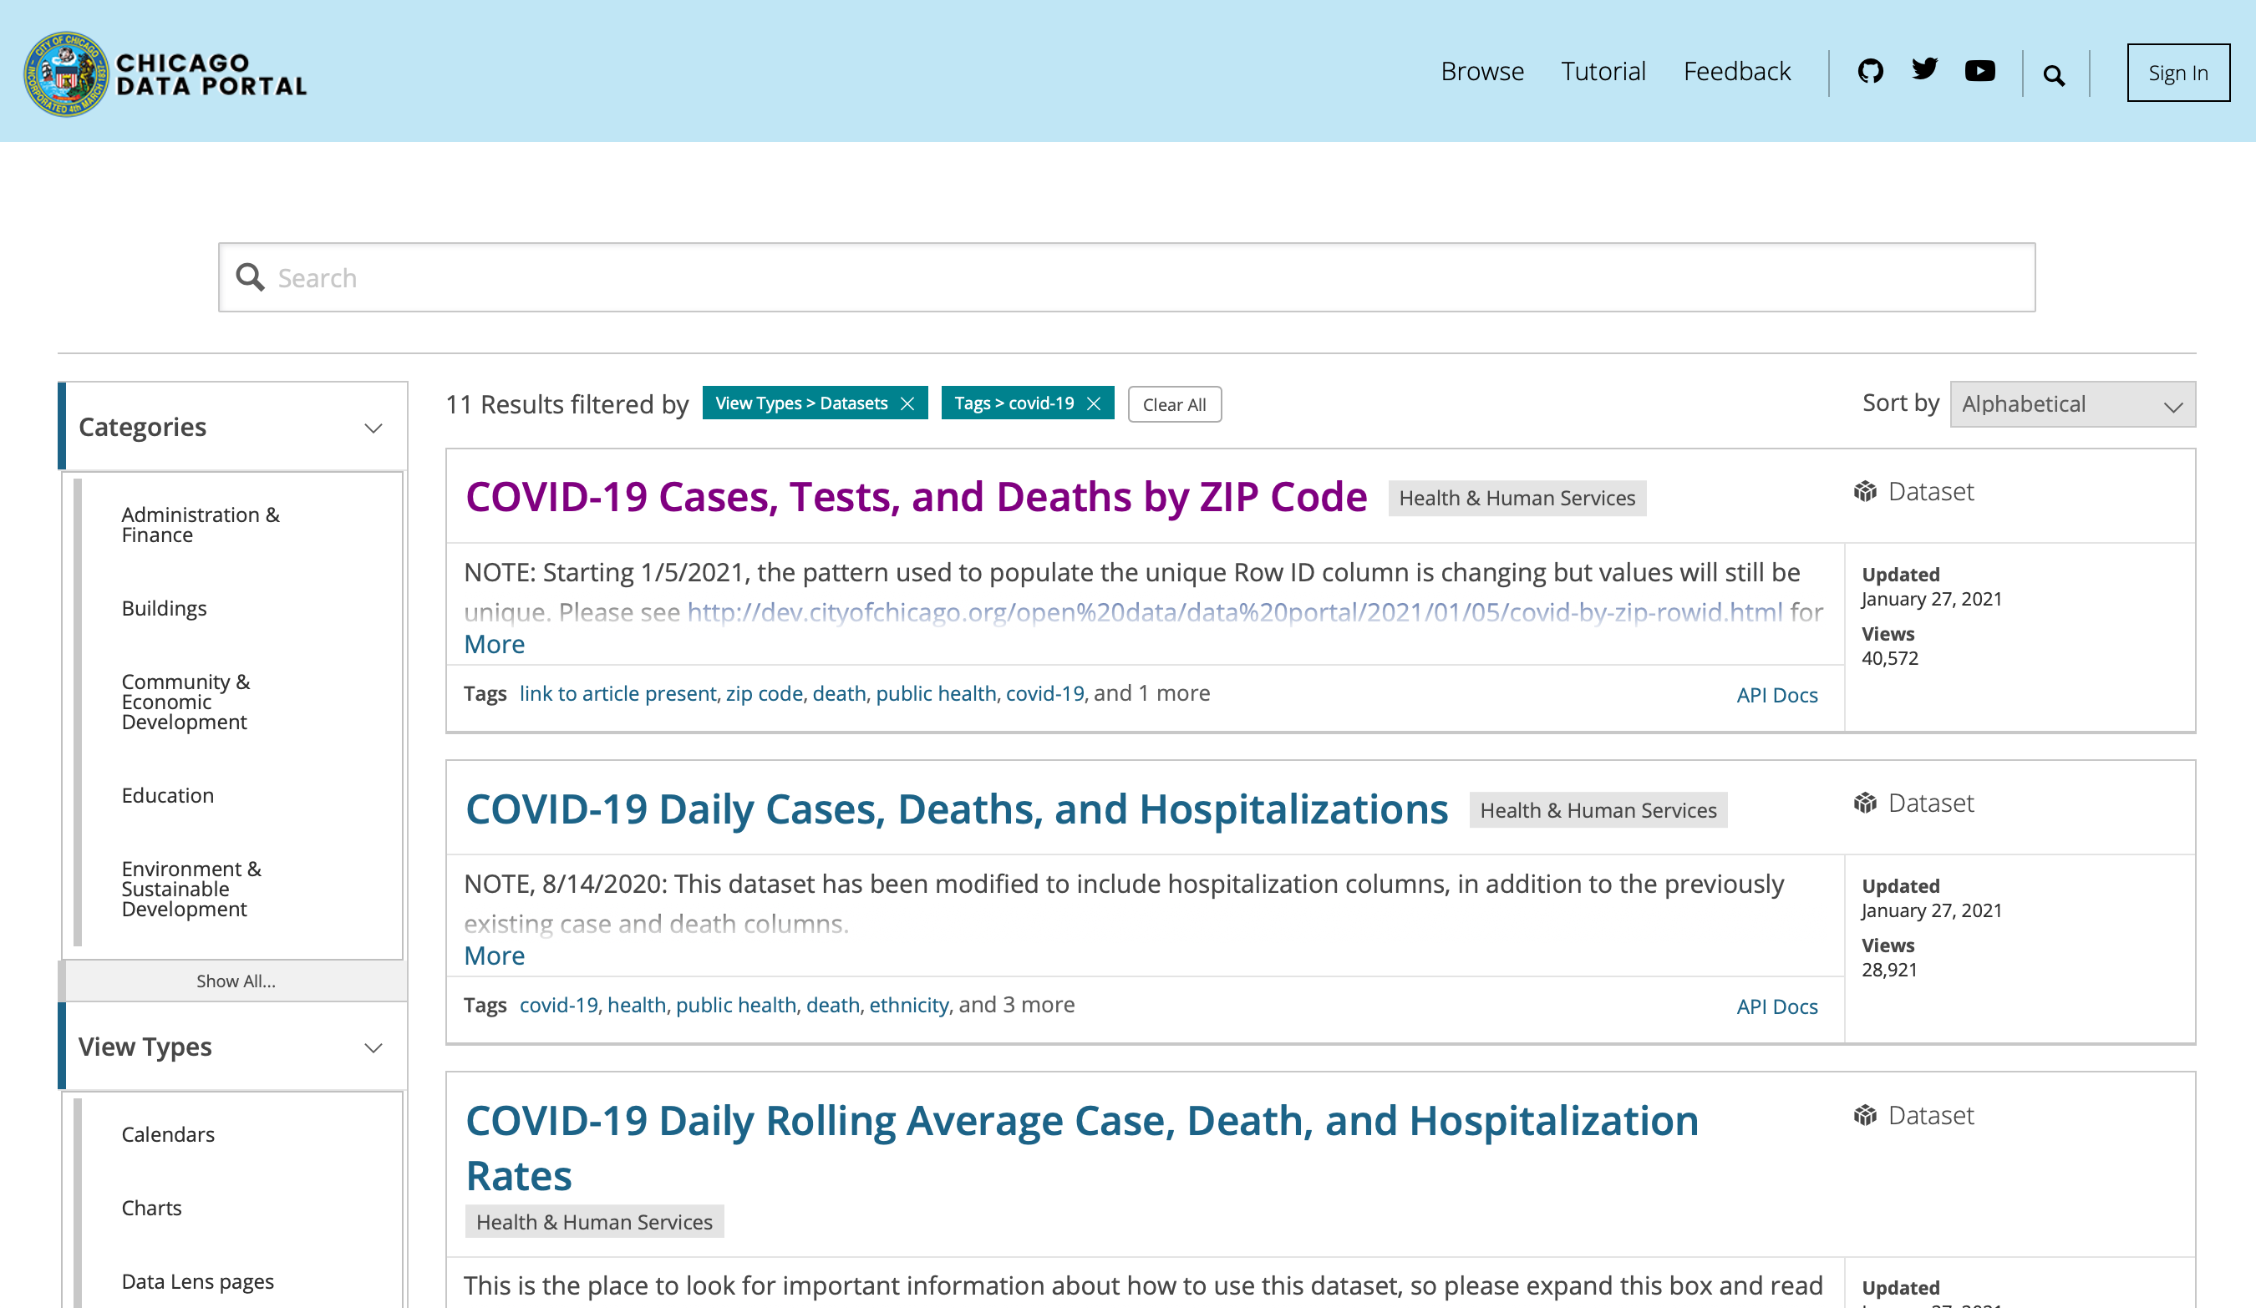
Task: Click the 'health' tag on Daily Cases result
Action: coord(637,1005)
